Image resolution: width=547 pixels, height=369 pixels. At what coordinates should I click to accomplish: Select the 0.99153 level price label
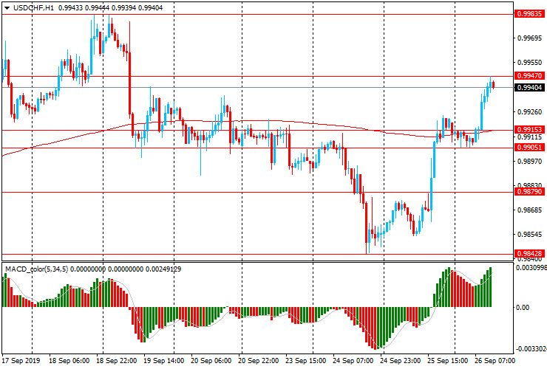(529, 130)
